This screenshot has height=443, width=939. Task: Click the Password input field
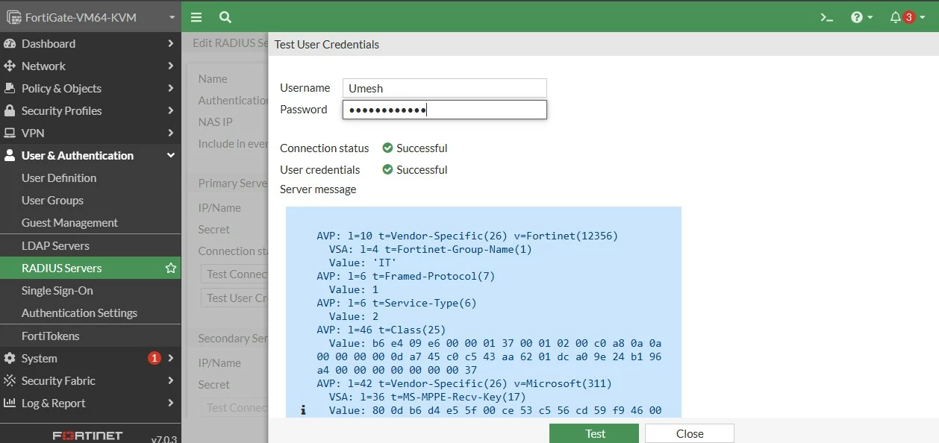pos(445,110)
